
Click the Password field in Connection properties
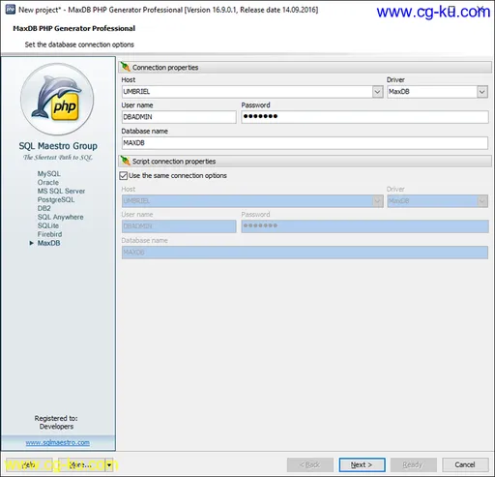point(364,117)
